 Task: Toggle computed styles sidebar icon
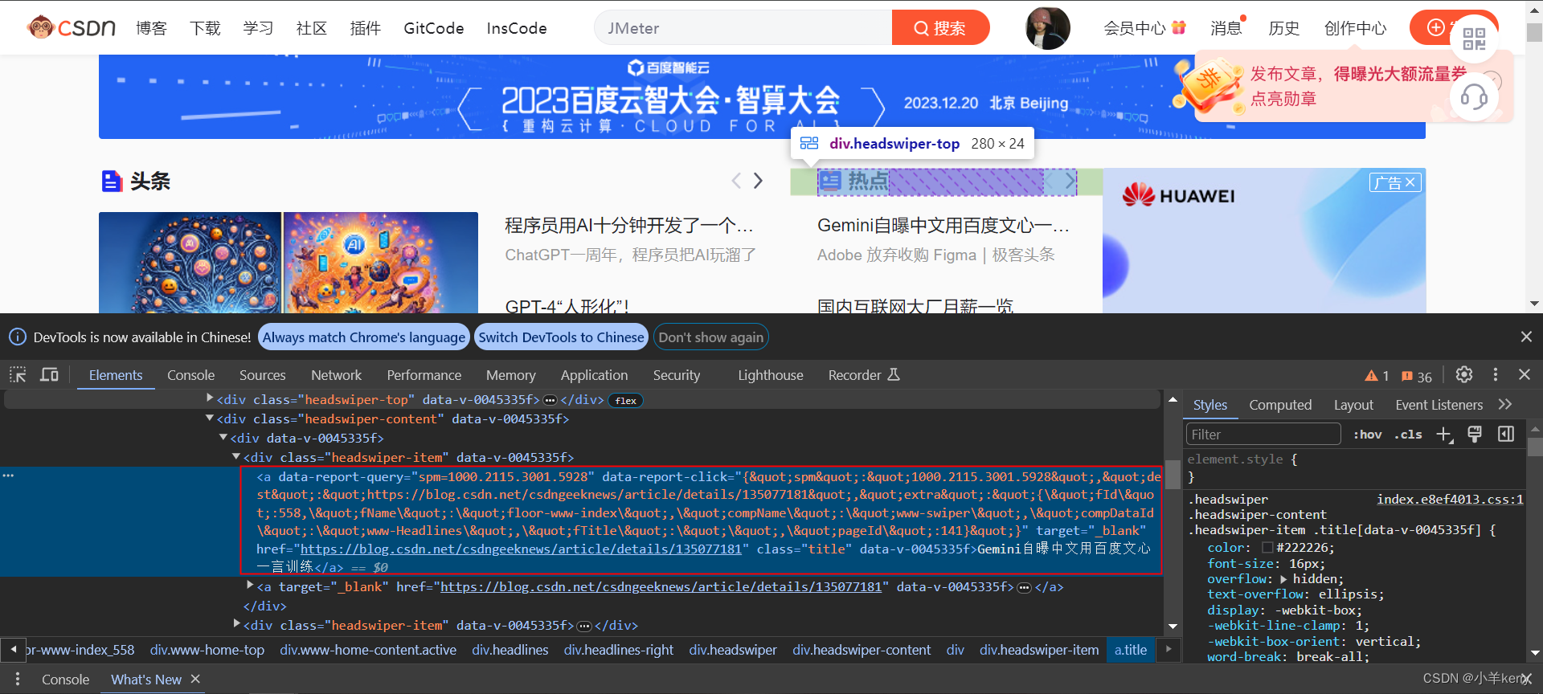(x=1506, y=435)
